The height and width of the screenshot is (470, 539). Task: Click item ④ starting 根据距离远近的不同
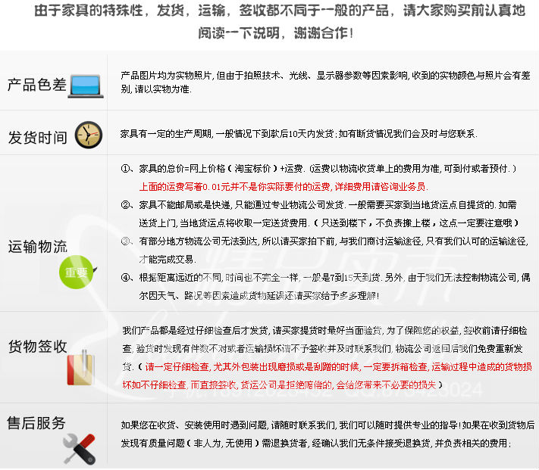tap(325, 277)
